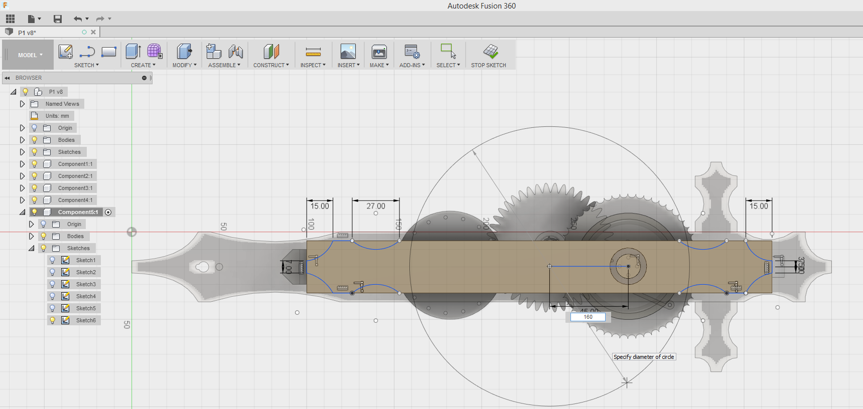Expand the top-level Origin folder

click(22, 128)
